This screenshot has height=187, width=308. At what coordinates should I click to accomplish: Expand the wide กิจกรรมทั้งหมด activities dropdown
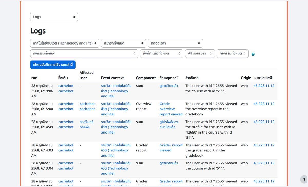(84, 53)
